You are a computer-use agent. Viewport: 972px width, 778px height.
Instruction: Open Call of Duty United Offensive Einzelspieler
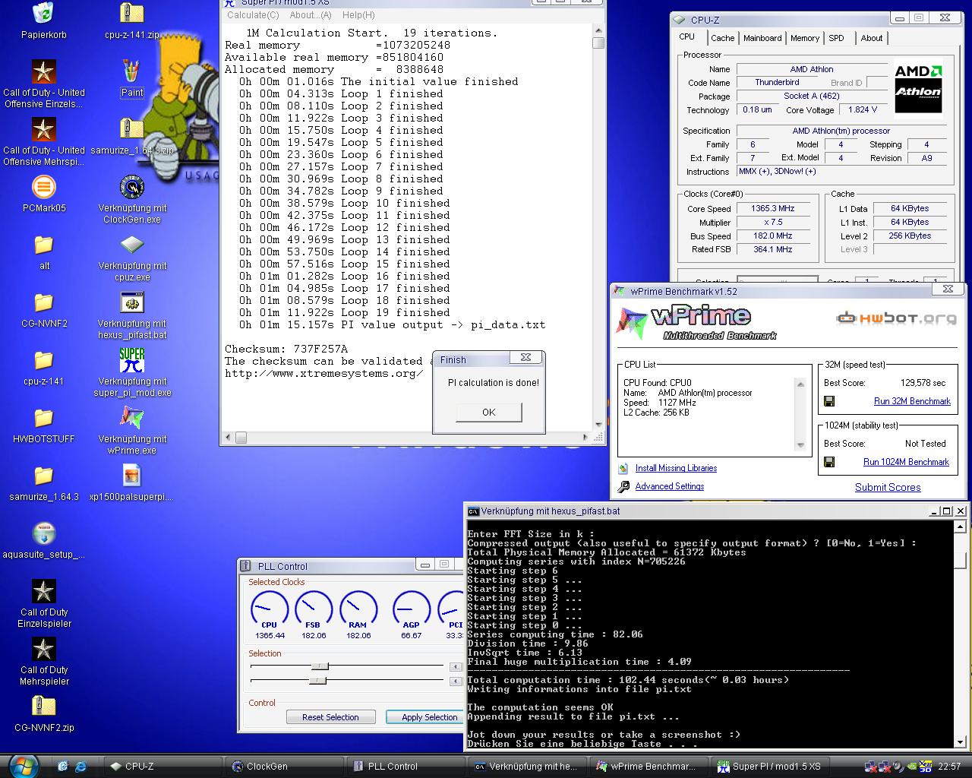click(x=44, y=84)
